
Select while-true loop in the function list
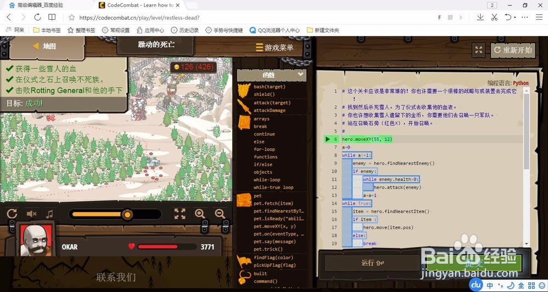click(x=273, y=187)
